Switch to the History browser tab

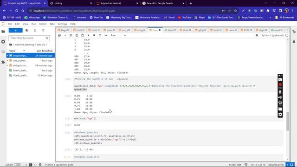71,3
